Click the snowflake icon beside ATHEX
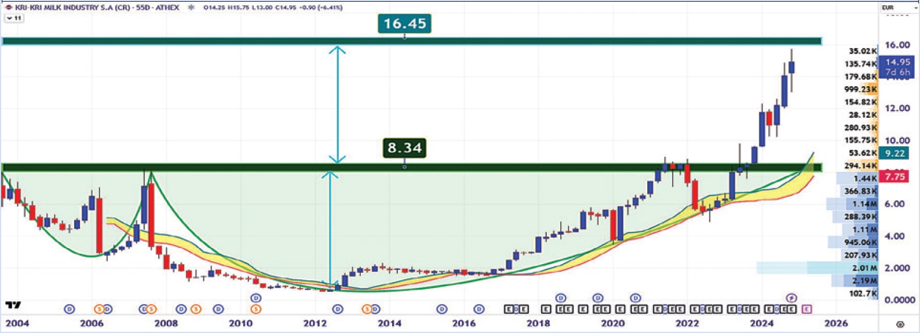920x333 pixels. 191,8
